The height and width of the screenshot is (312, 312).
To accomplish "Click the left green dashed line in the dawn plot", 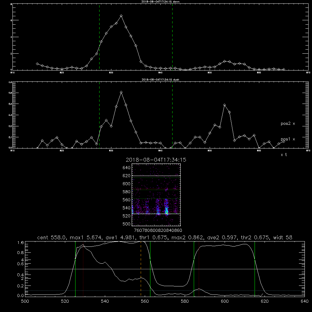I will coord(99,37).
